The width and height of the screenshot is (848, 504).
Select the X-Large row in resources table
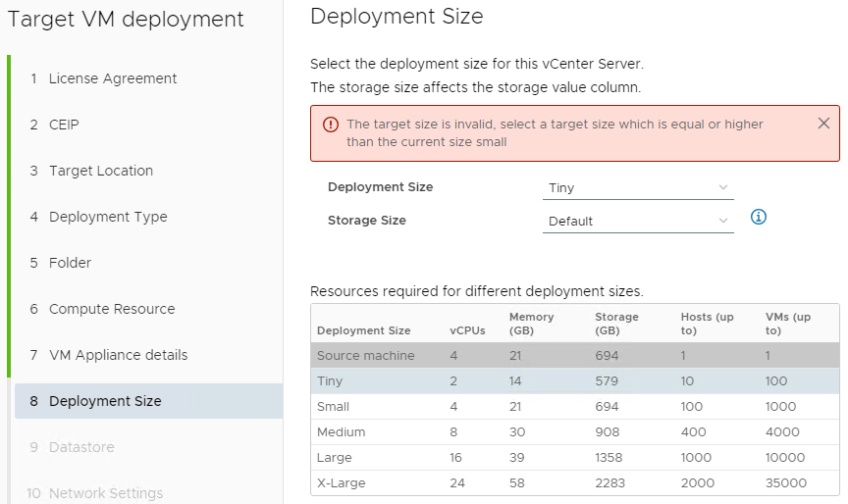coord(575,483)
